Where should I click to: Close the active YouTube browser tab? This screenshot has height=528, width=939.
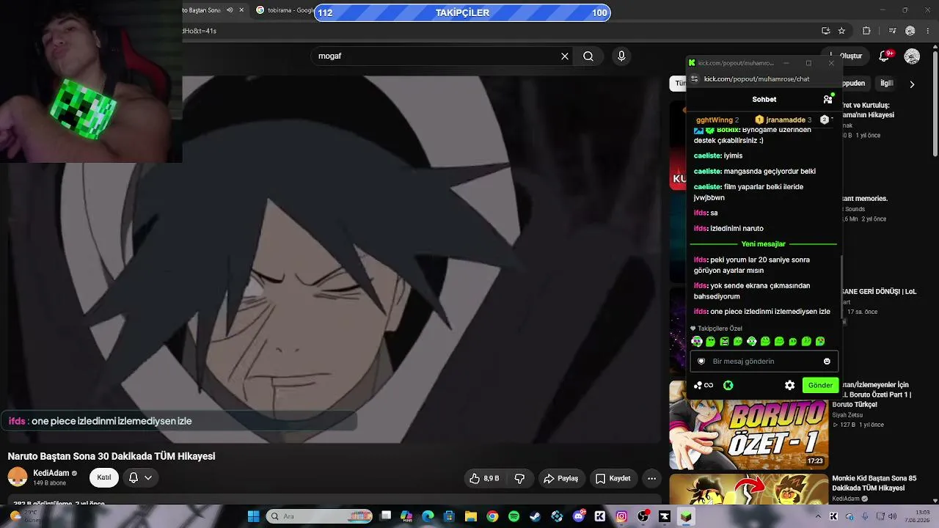[x=241, y=10]
